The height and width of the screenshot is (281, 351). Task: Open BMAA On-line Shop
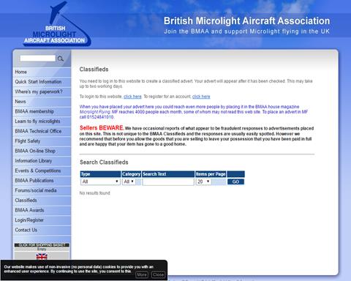coord(42,151)
